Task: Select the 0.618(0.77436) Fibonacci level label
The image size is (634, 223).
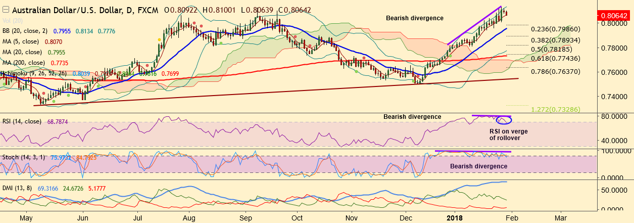Action: tap(555, 59)
